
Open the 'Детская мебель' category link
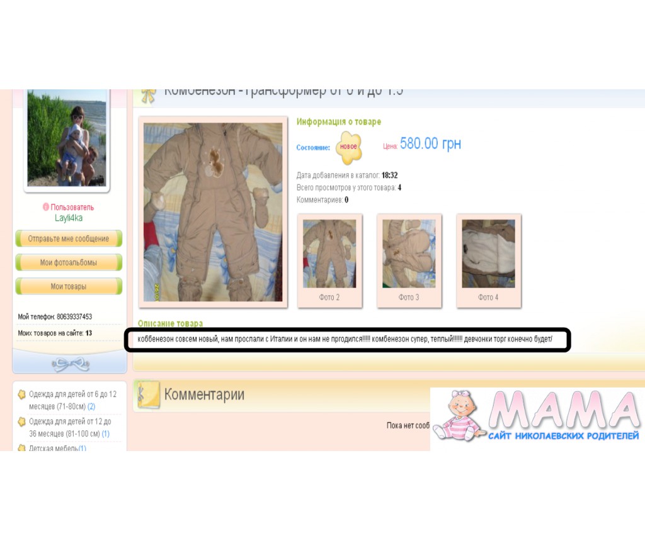click(53, 448)
